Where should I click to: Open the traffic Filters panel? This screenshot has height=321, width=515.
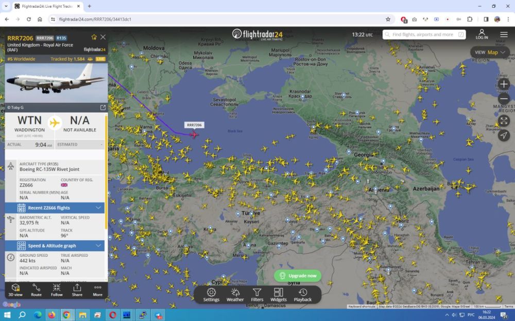pyautogui.click(x=257, y=293)
